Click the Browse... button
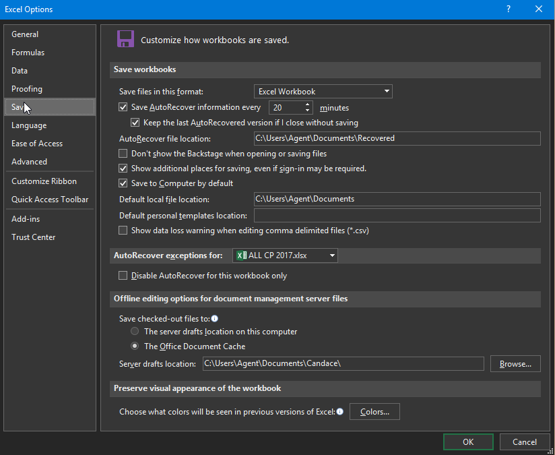555x455 pixels. [515, 364]
